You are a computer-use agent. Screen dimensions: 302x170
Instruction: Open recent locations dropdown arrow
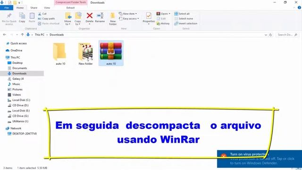tap(17, 34)
